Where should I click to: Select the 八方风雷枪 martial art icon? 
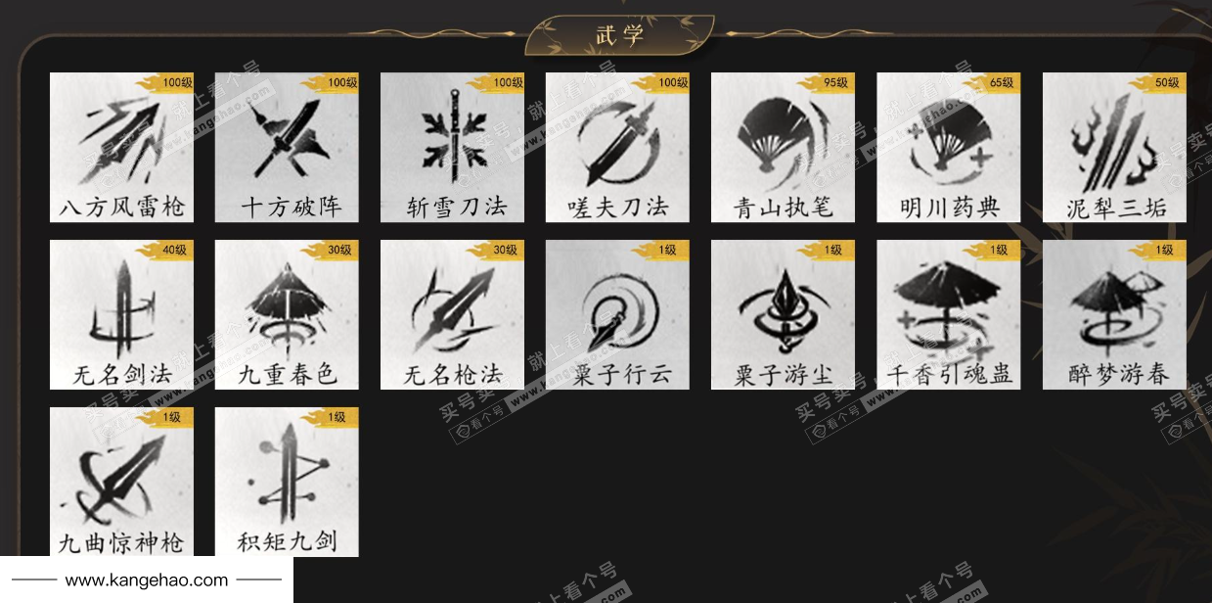pos(122,148)
